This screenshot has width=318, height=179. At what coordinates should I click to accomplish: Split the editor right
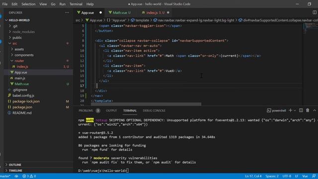315,12
